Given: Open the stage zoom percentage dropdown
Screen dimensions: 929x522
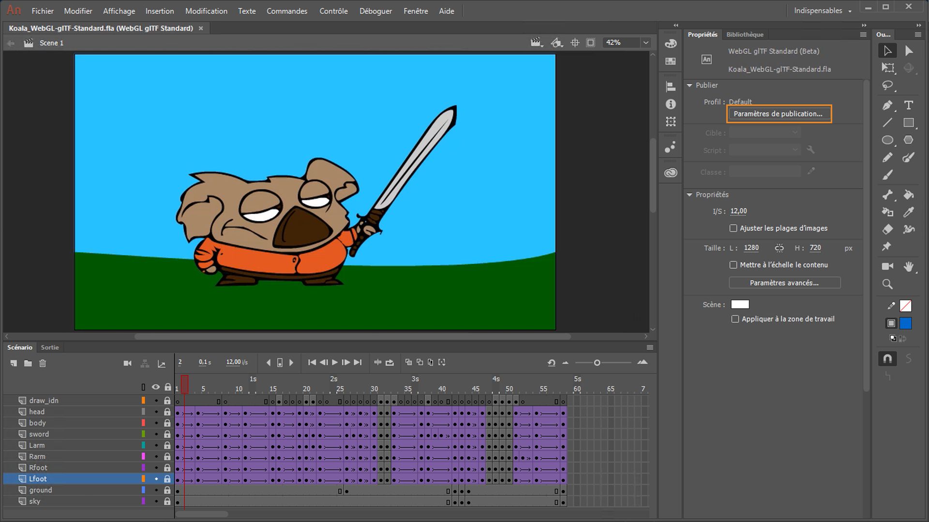Looking at the screenshot, I should [x=645, y=43].
